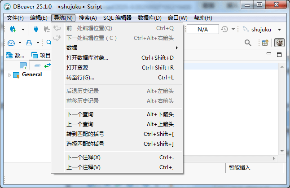This screenshot has height=188, width=290.
Task: Choose 打开数据库对象... from the menu
Action: click(117, 58)
